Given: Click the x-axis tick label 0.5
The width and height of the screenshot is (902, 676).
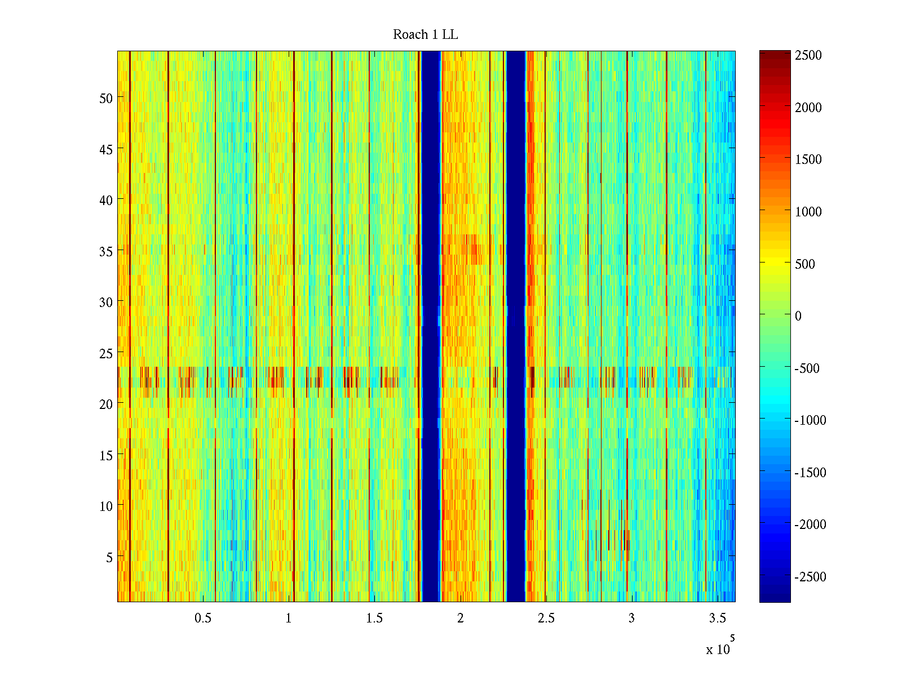Looking at the screenshot, I should 203,619.
